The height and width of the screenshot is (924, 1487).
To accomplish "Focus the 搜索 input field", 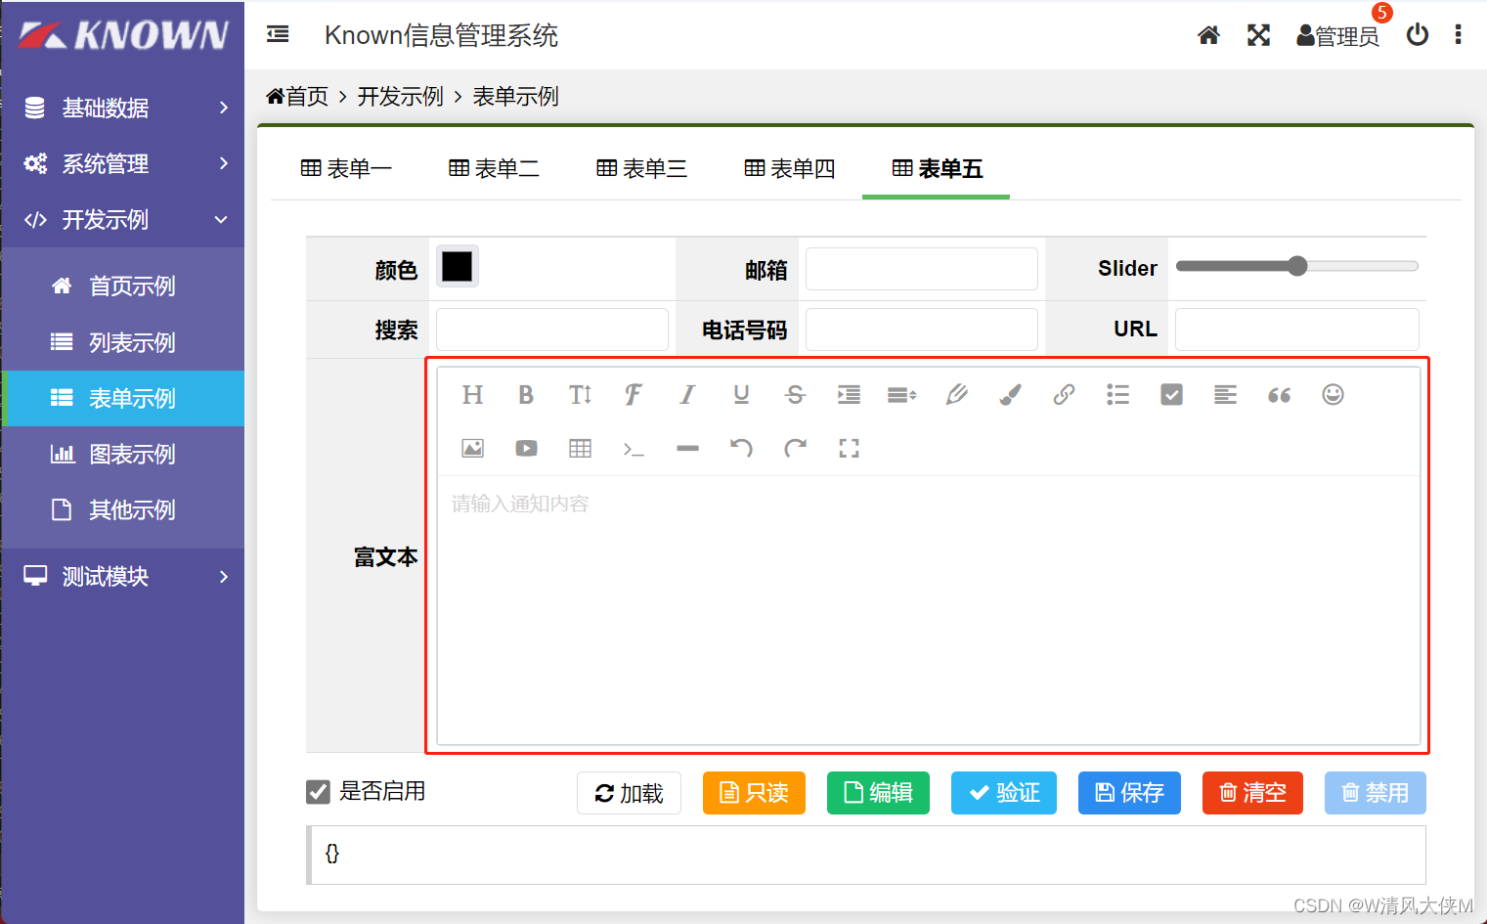I will pos(552,330).
